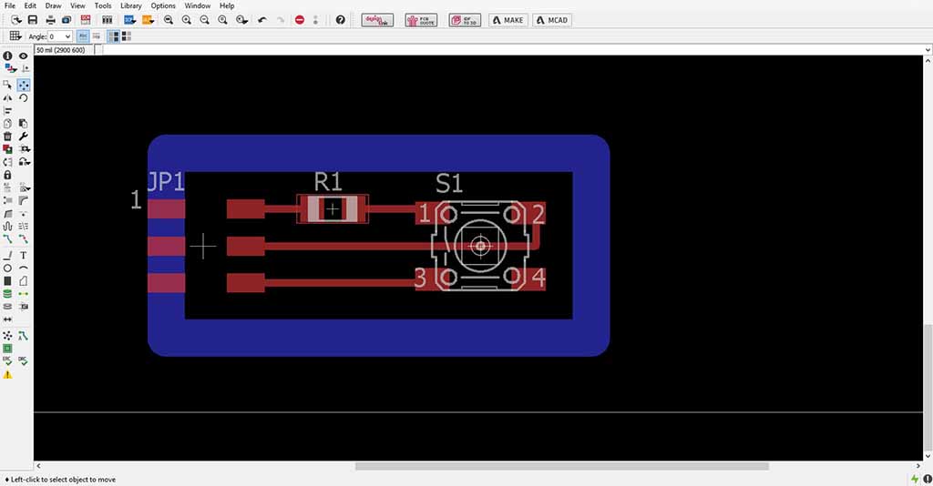The image size is (933, 486).
Task: Run the DRC check
Action: click(23, 360)
